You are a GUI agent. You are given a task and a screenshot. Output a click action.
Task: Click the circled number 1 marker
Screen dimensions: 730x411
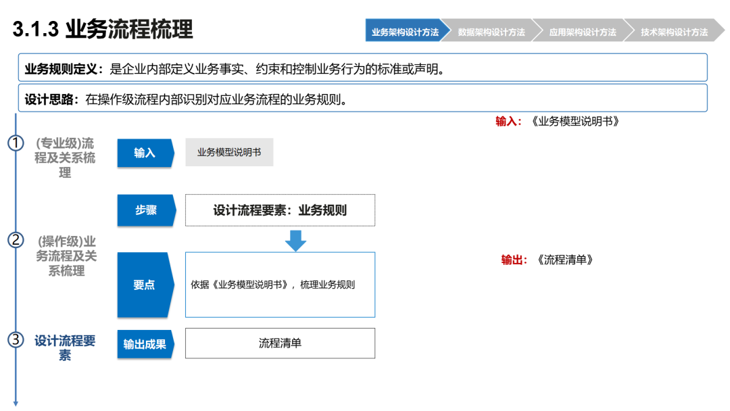(16, 143)
